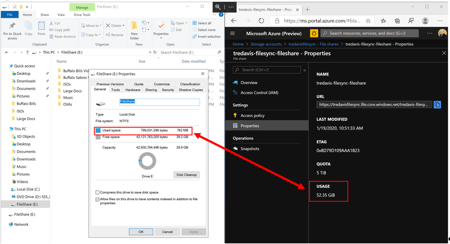Open the Shadow Copies tab
This screenshot has height=244, width=450.
pos(191,90)
